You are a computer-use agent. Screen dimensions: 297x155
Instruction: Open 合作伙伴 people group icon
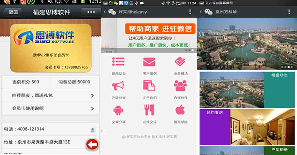(x=180, y=86)
